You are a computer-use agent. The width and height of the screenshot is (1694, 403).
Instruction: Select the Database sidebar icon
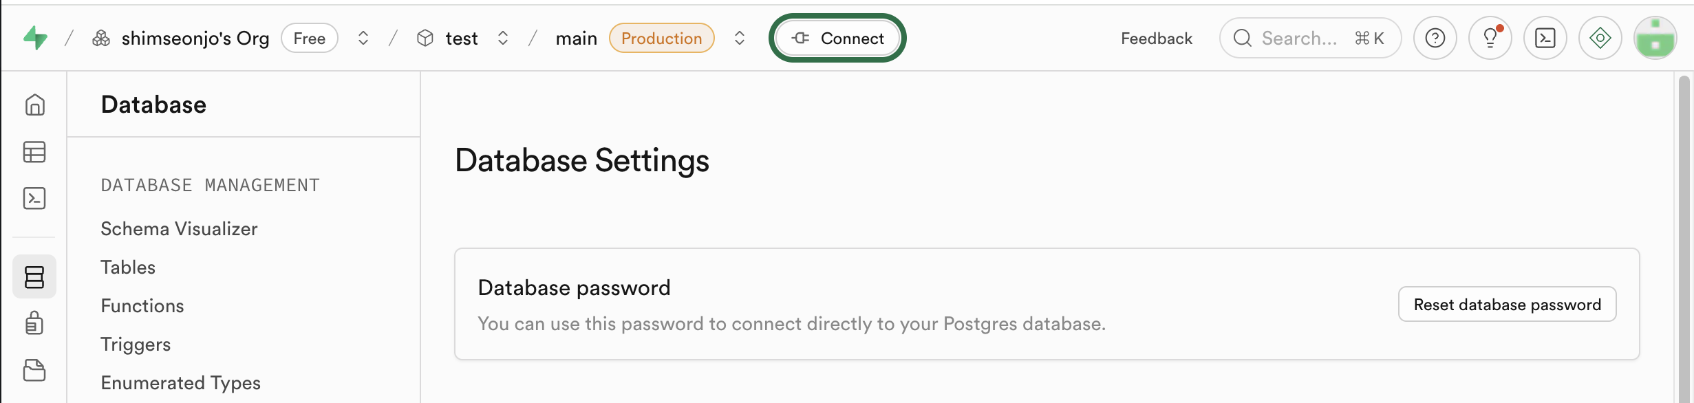pyautogui.click(x=34, y=276)
